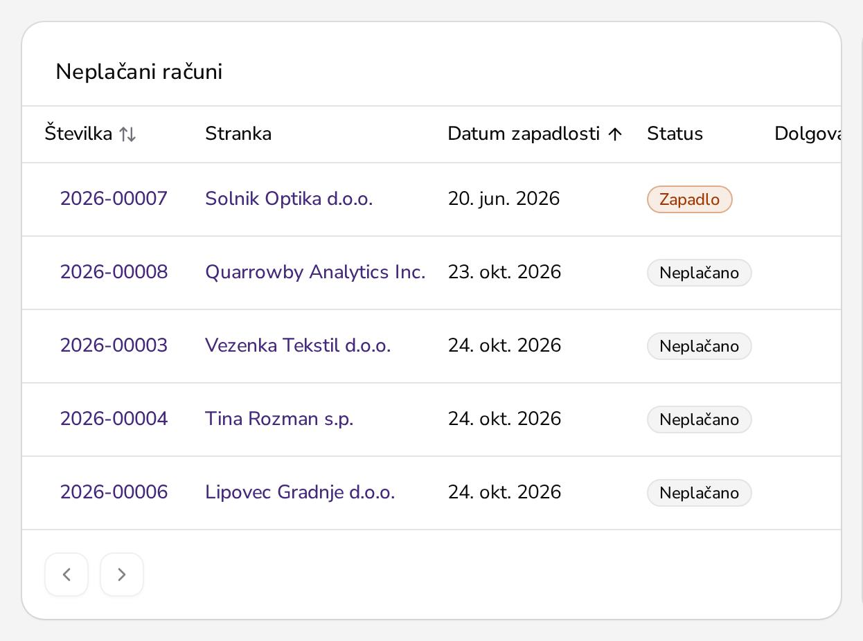Click the Datum zapadlosti header label
Viewport: 863px width, 641px height.
524,134
